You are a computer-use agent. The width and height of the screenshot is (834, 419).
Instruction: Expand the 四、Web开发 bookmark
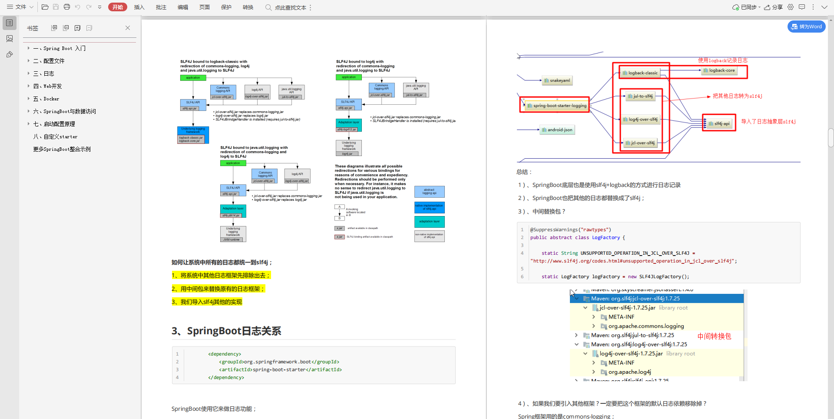(x=29, y=86)
